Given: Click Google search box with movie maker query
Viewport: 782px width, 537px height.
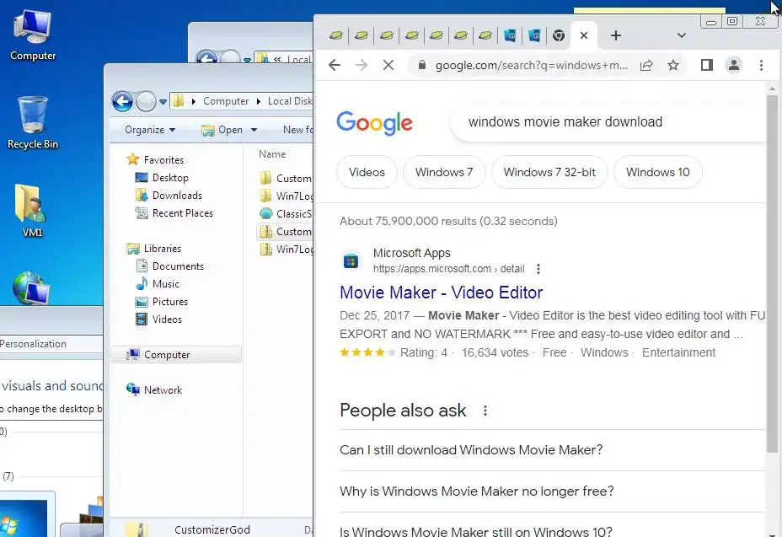Looking at the screenshot, I should 608,122.
